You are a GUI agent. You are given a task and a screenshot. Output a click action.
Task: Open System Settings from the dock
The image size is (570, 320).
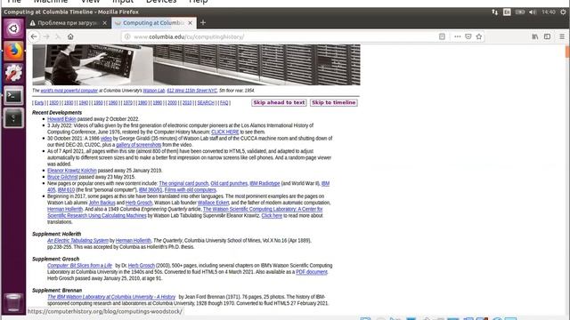13,73
